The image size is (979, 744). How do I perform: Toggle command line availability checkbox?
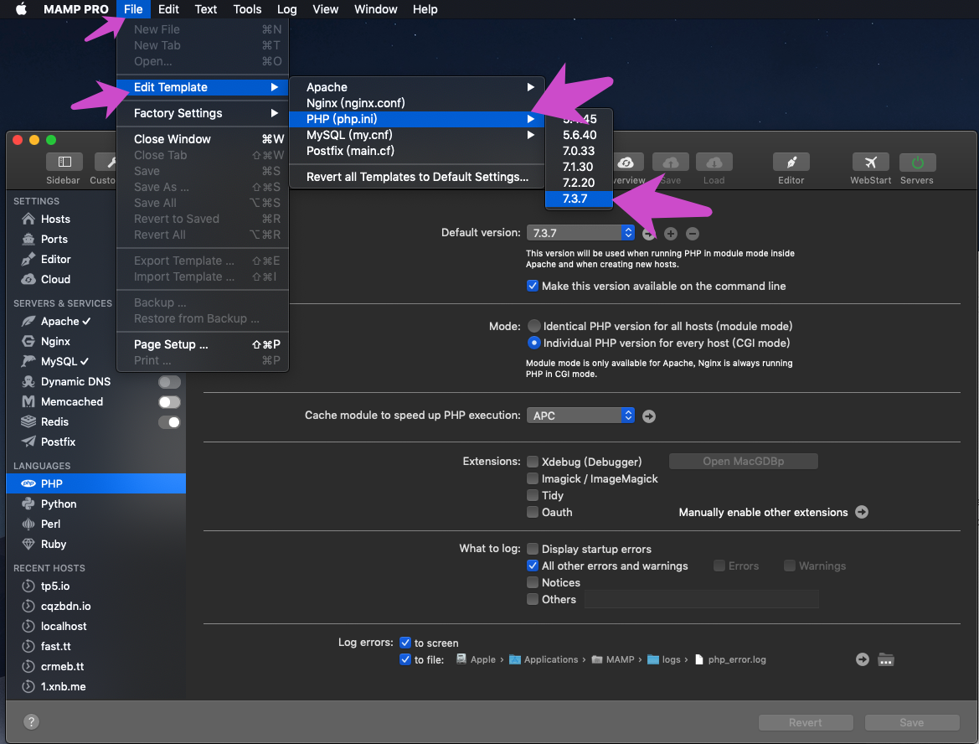(x=533, y=286)
